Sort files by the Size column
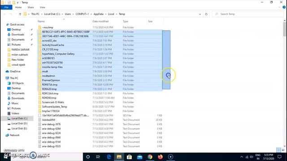The width and height of the screenshot is (287, 161). coord(150,21)
